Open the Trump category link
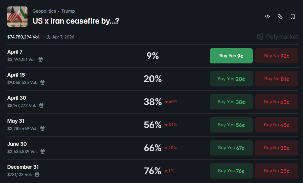This screenshot has height=183, width=303. coord(68,11)
